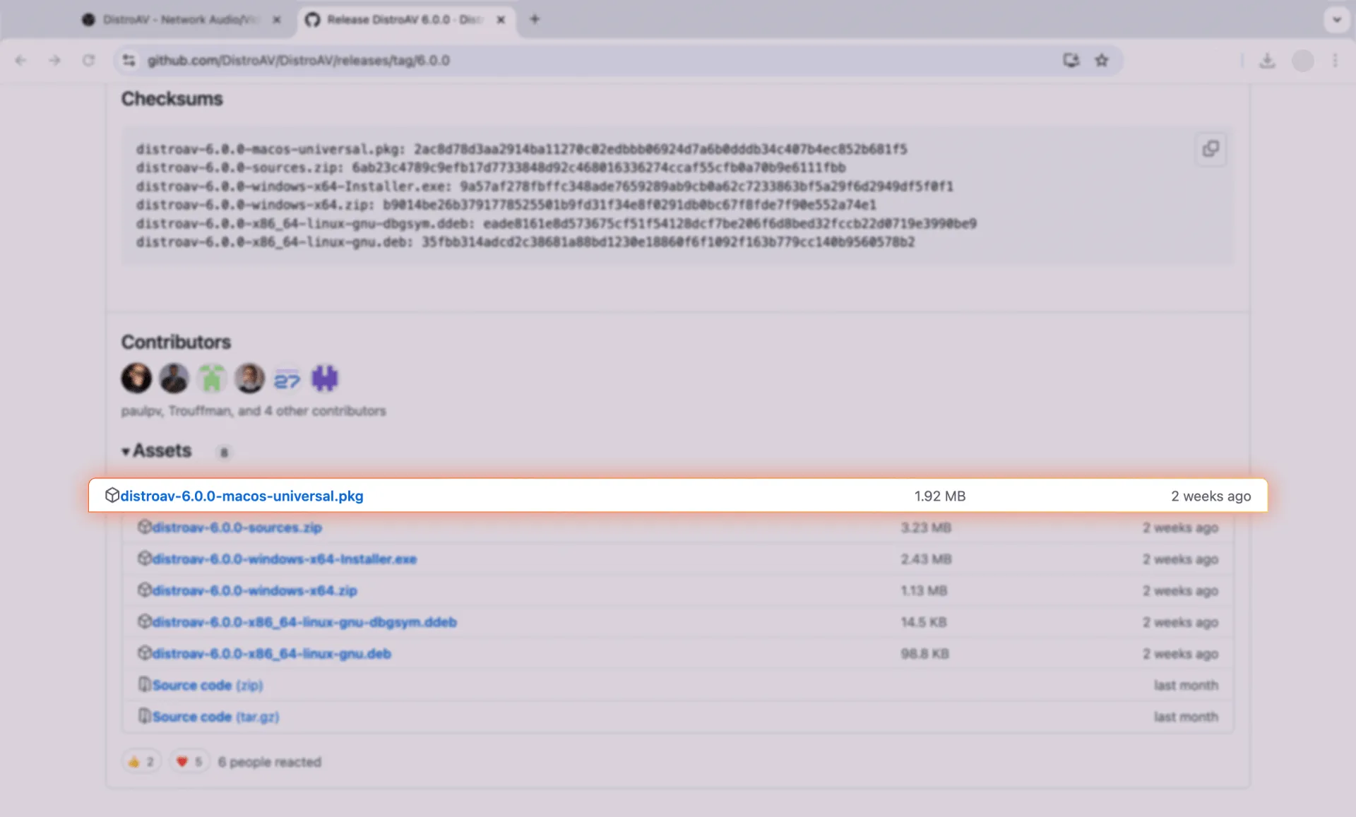The image size is (1356, 817).
Task: Open Chrome three-dot menu
Action: [1336, 61]
